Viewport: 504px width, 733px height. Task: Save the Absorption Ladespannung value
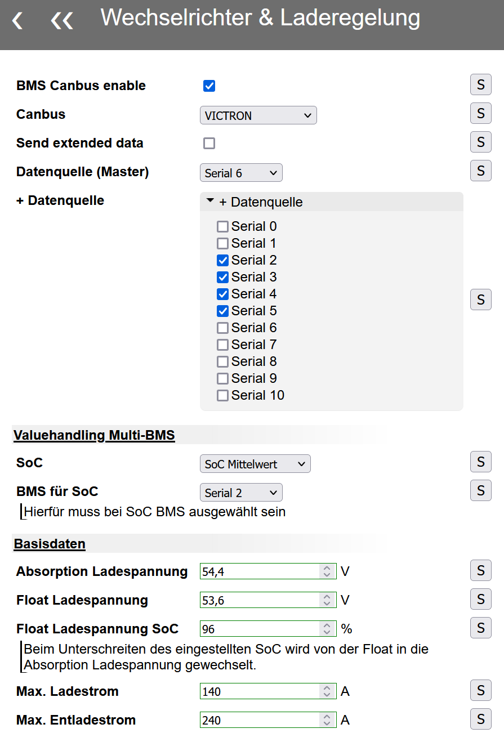[x=480, y=570]
